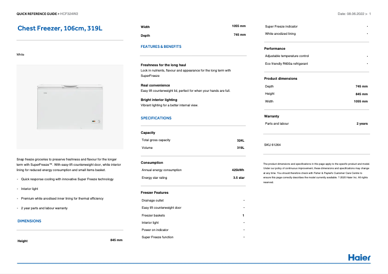Screen dimensions: 388x274
Task: Click the Bright interior lighting heading
Action: [x=159, y=100]
